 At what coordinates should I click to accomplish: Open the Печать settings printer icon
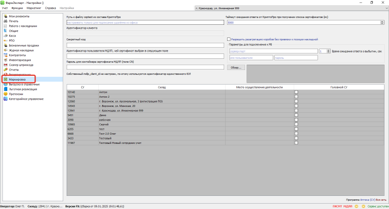pyautogui.click(x=5, y=21)
